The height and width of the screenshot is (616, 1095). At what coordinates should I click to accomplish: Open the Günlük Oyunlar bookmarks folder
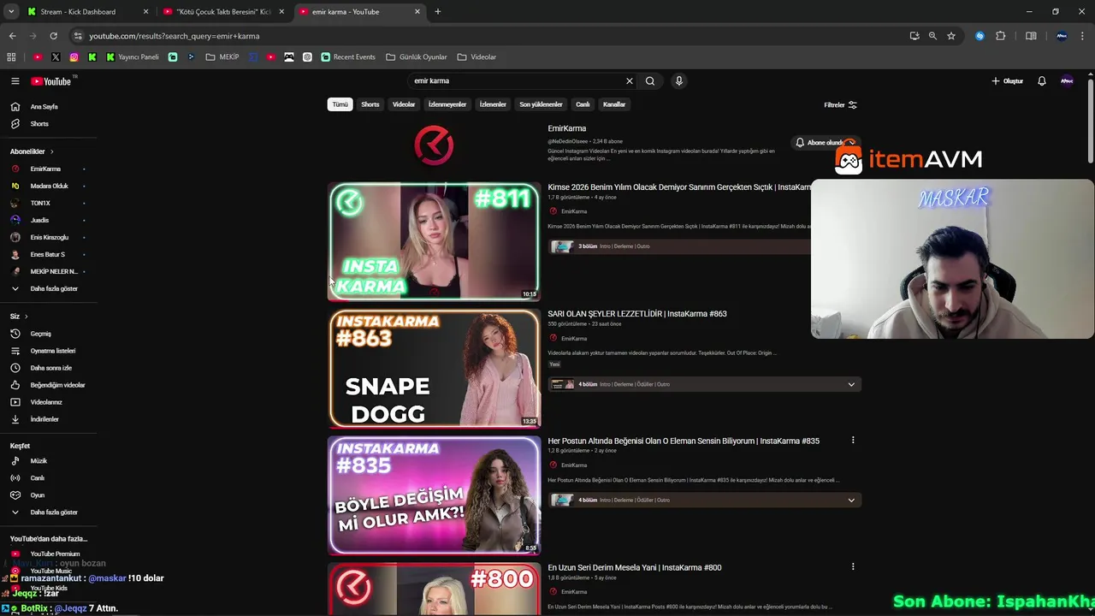tap(417, 57)
